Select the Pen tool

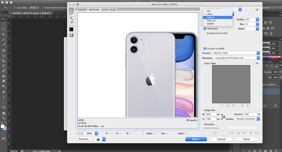coord(3,92)
